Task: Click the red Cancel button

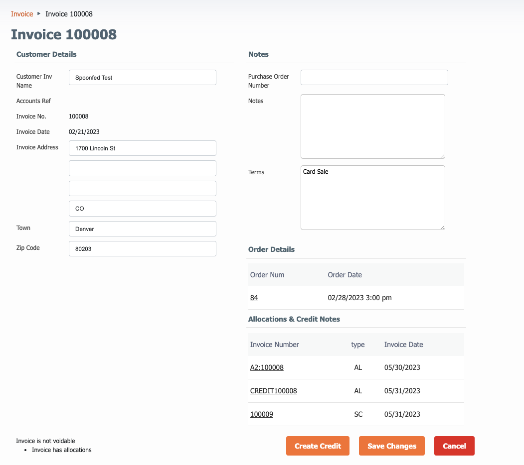Action: pos(454,446)
